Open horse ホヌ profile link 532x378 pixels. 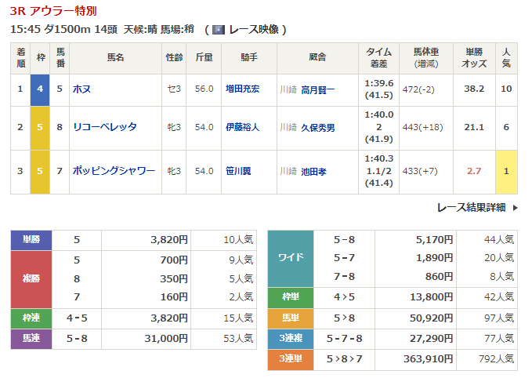coord(81,89)
